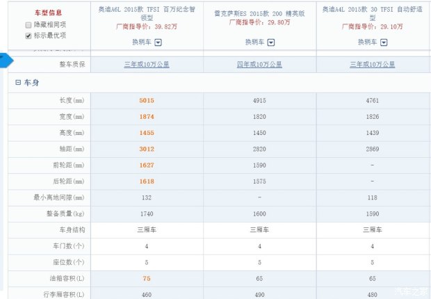This screenshot has width=431, height=299.
Task: Click the height value 1450
Action: point(259,133)
